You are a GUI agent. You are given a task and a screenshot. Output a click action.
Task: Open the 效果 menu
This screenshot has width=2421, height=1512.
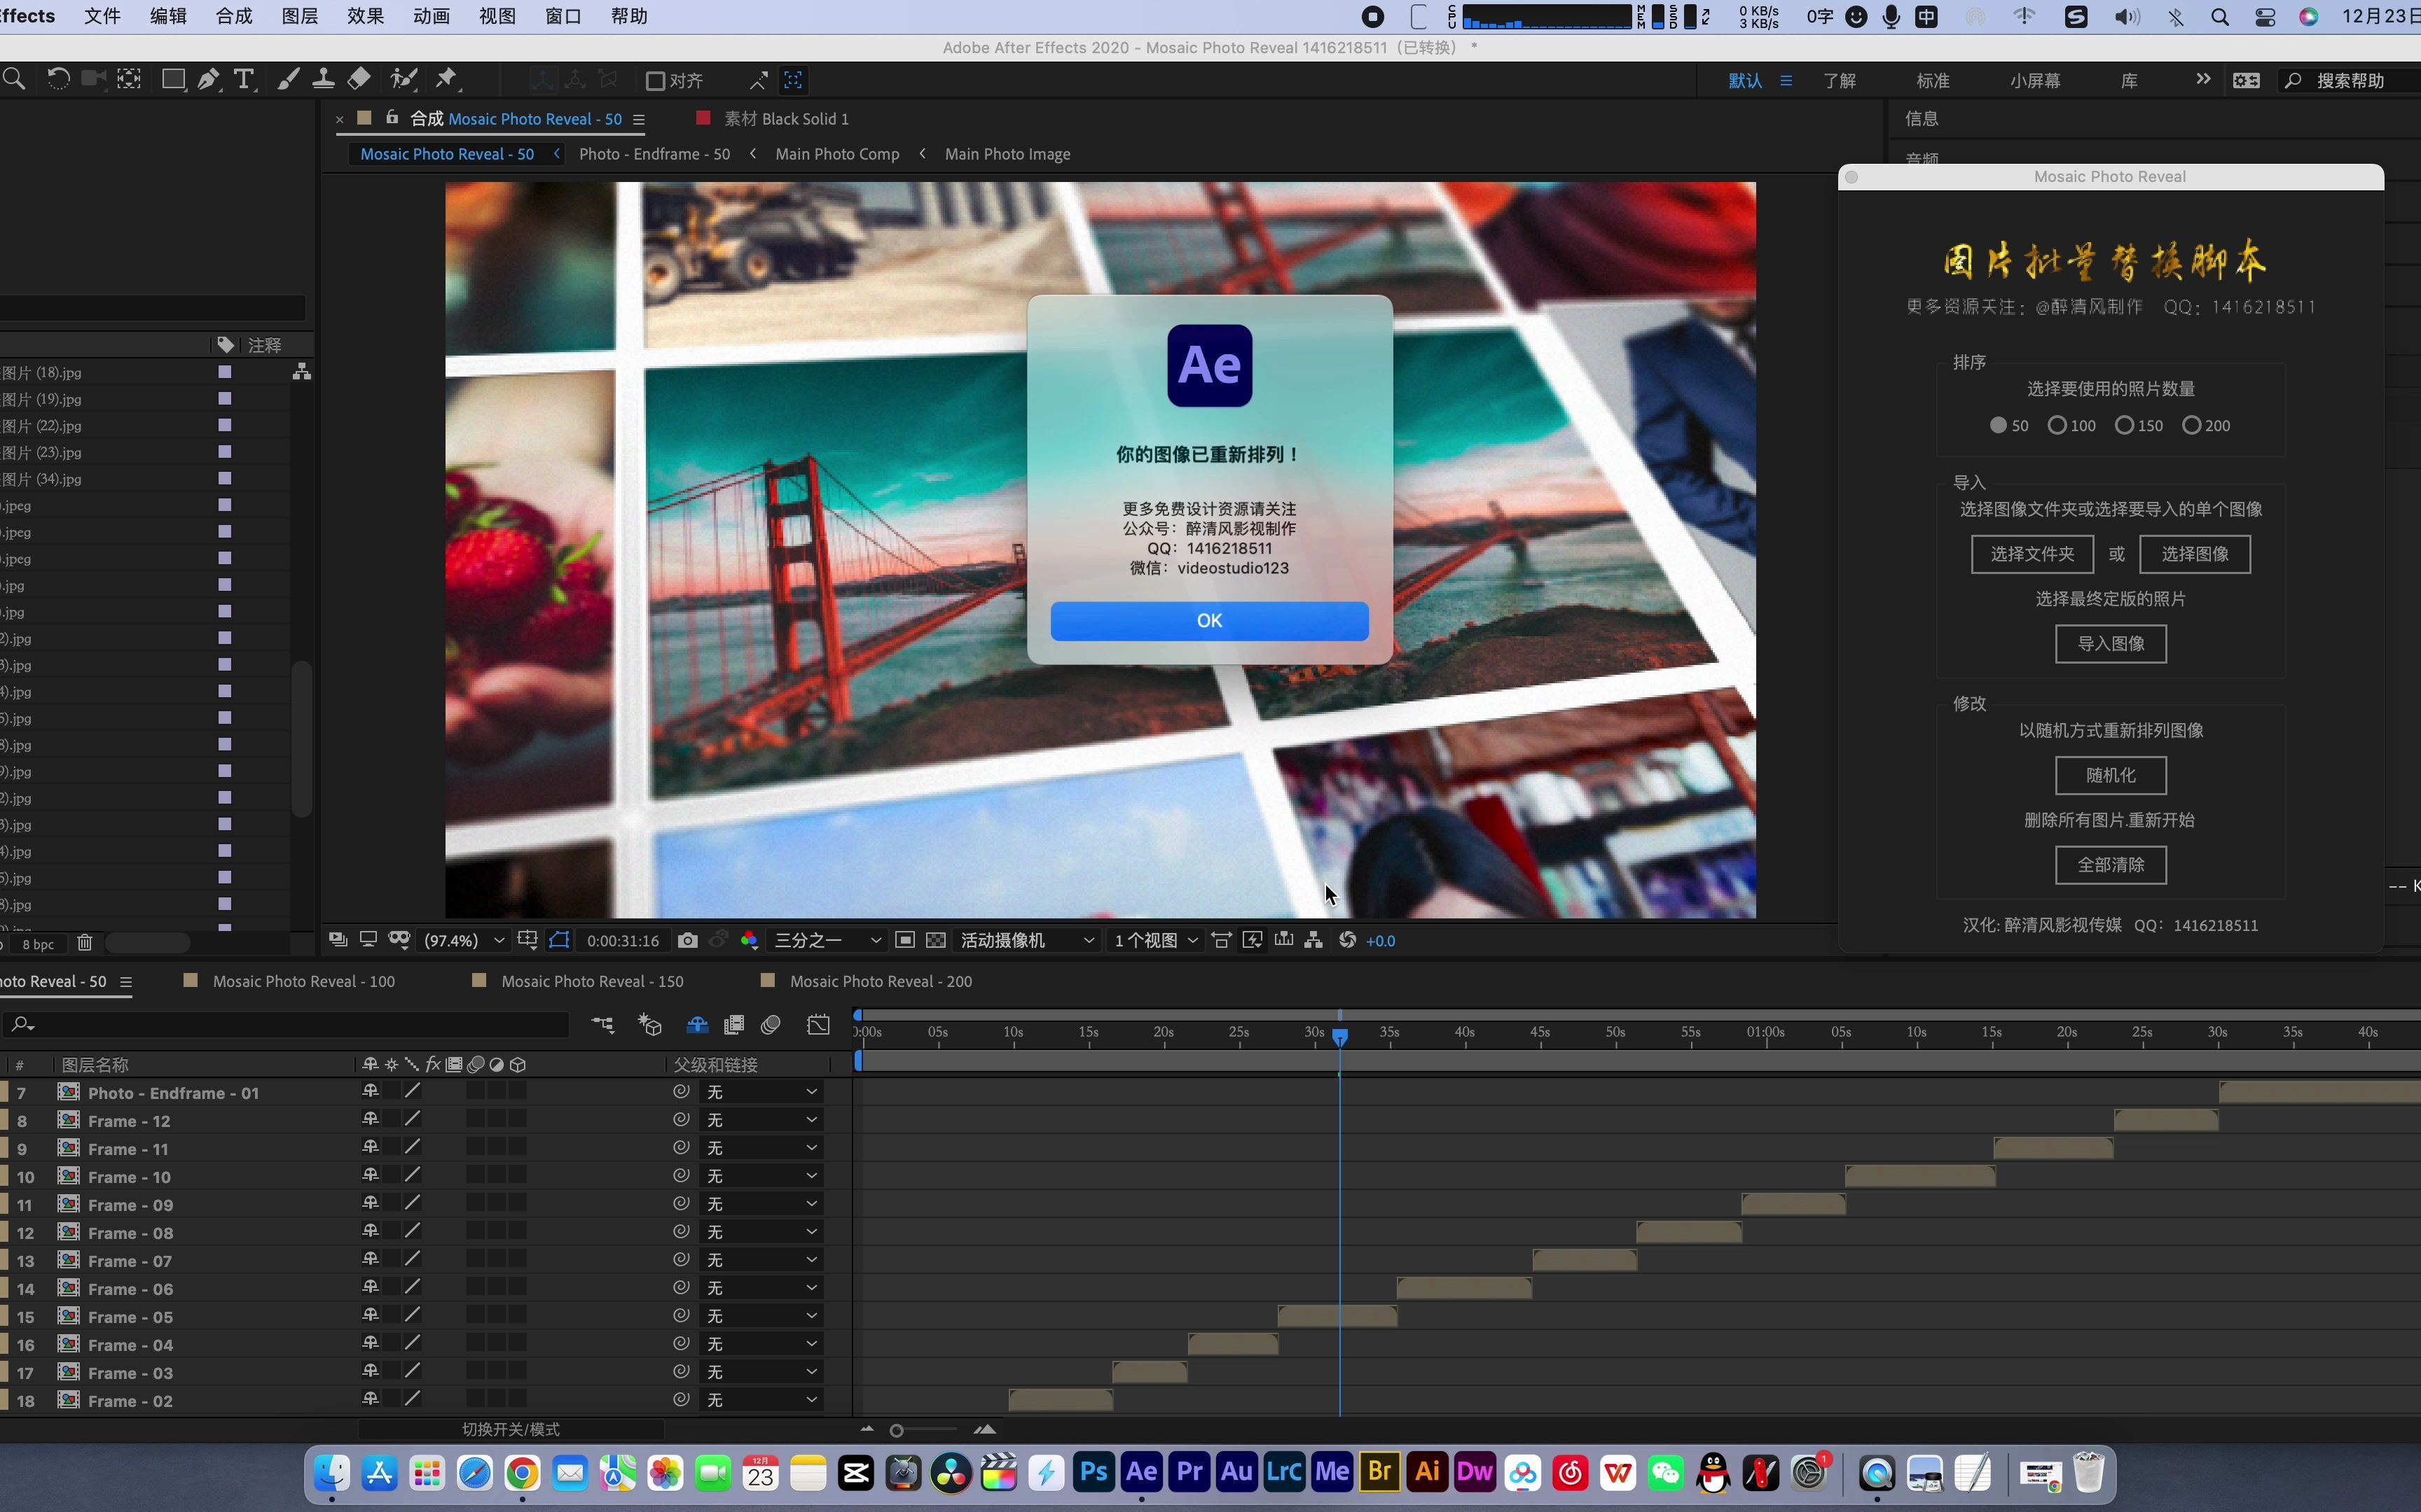[365, 16]
